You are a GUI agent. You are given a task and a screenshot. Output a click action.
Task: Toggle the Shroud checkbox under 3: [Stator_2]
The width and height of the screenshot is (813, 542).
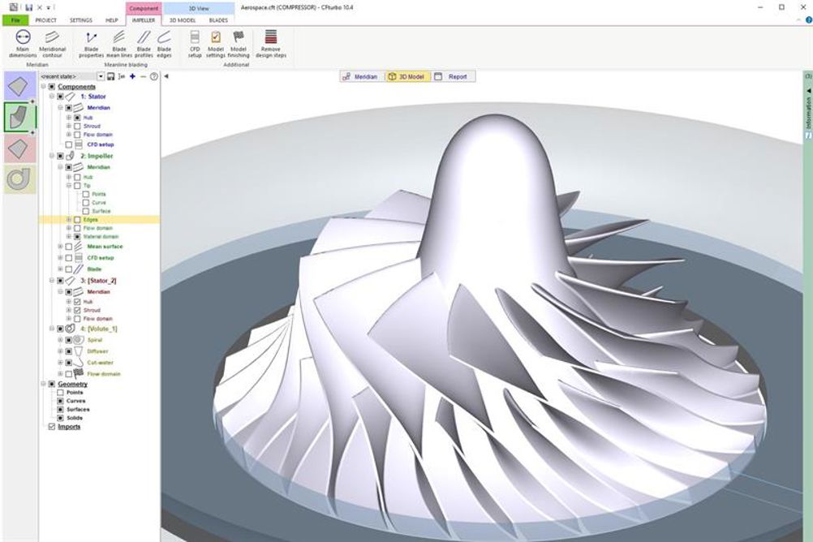(77, 310)
